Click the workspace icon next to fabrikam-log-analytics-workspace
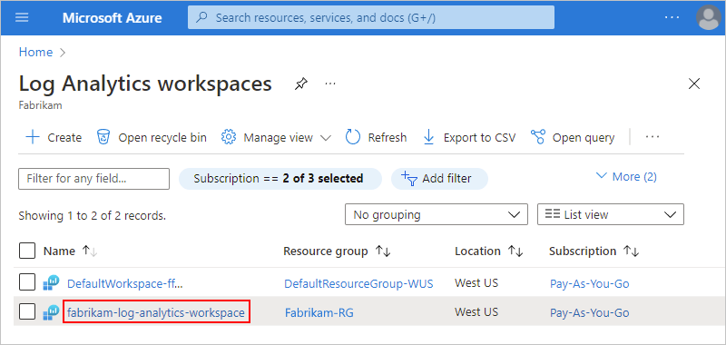Screen dimensions: 726x345 click(x=51, y=312)
